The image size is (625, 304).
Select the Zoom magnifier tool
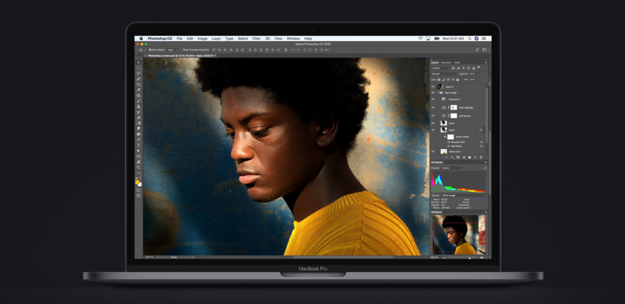click(x=138, y=167)
